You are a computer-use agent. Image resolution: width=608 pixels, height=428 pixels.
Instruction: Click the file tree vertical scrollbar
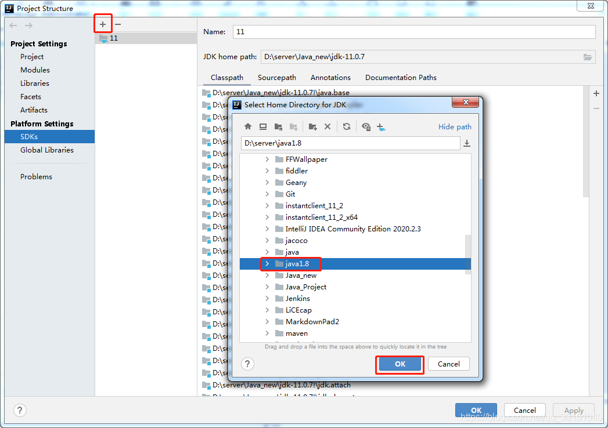[468, 254]
